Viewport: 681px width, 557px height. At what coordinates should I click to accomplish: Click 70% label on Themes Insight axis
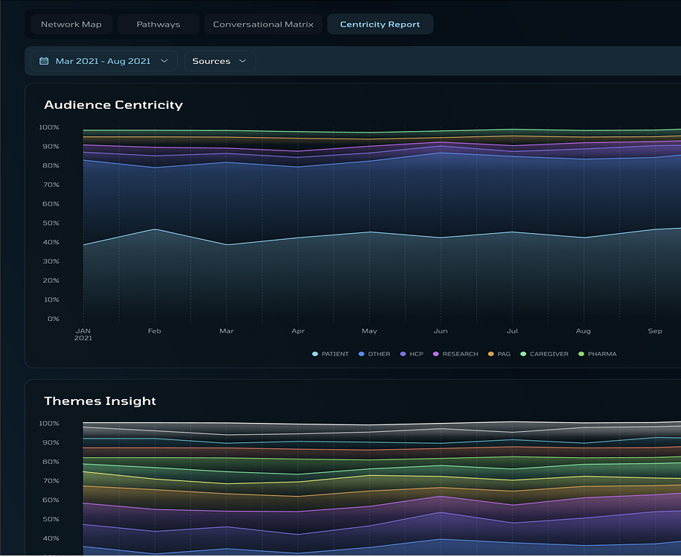[51, 481]
